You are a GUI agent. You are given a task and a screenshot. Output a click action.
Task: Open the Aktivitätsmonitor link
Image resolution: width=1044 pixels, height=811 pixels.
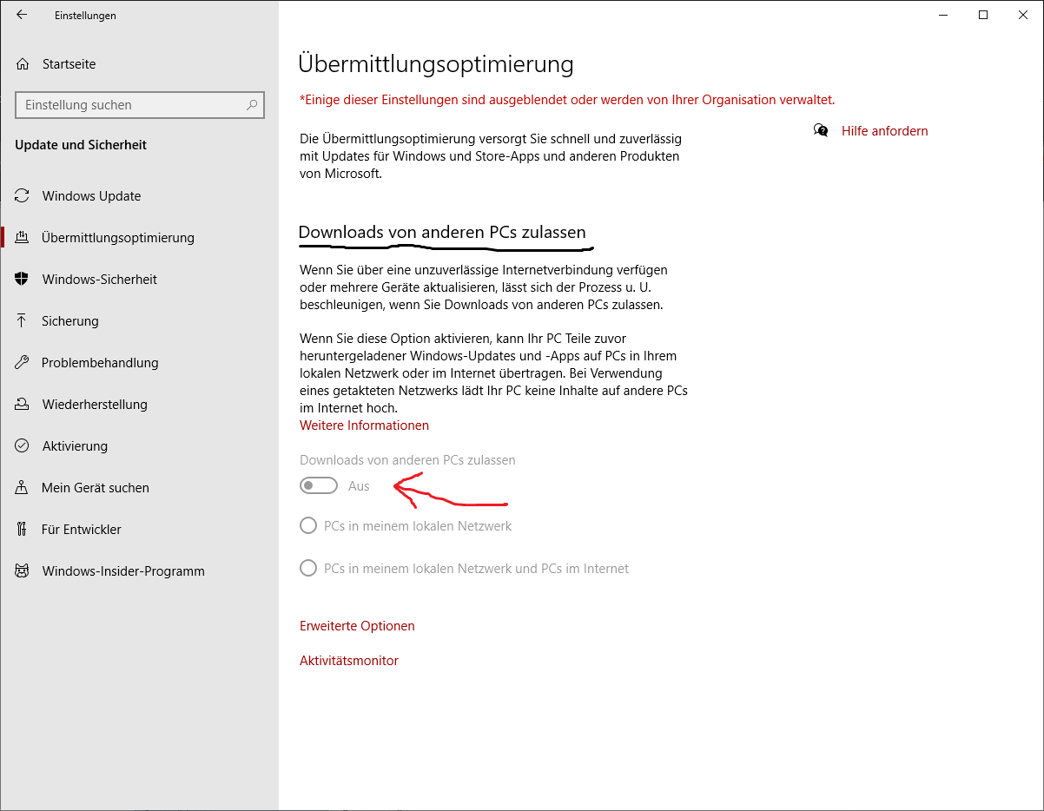click(349, 661)
